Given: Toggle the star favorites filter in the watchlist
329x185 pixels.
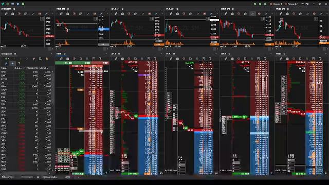Looking at the screenshot, I should point(12,63).
